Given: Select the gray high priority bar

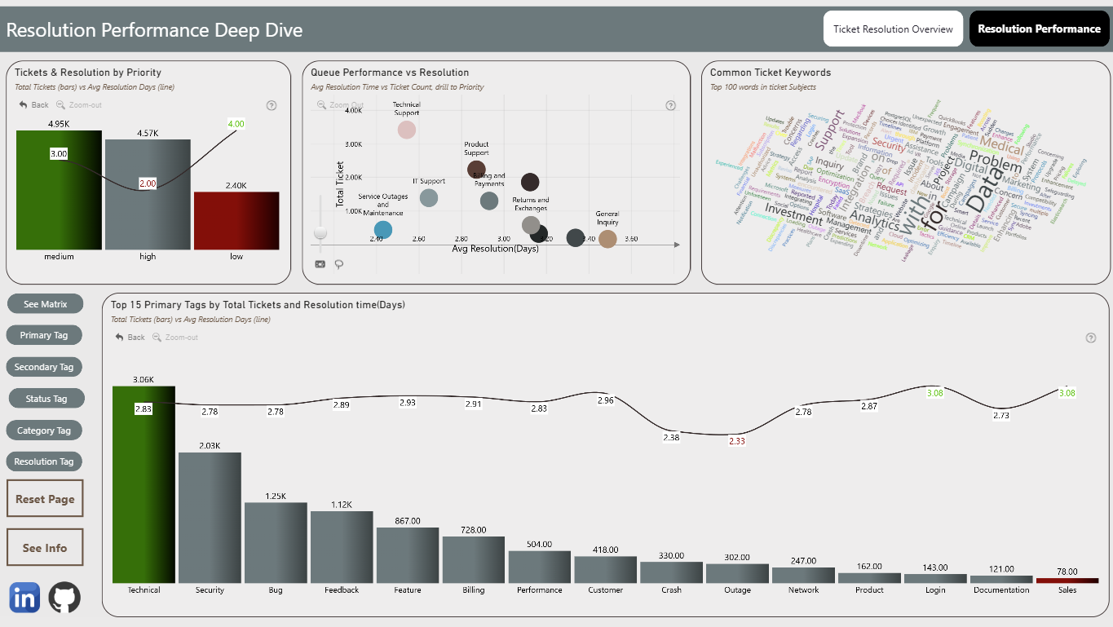Looking at the screenshot, I should (148, 195).
